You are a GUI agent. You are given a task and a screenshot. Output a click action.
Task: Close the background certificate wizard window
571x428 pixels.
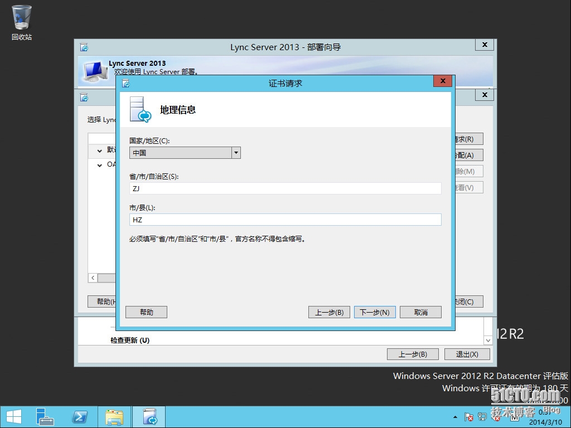[485, 95]
